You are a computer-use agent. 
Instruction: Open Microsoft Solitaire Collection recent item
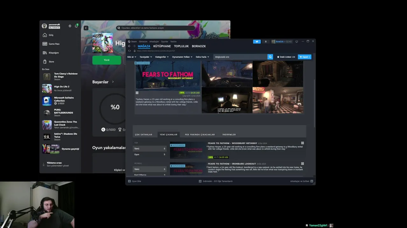click(60, 101)
